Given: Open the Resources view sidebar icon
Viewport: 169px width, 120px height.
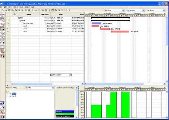Looking at the screenshot, I should pyautogui.click(x=2, y=29).
